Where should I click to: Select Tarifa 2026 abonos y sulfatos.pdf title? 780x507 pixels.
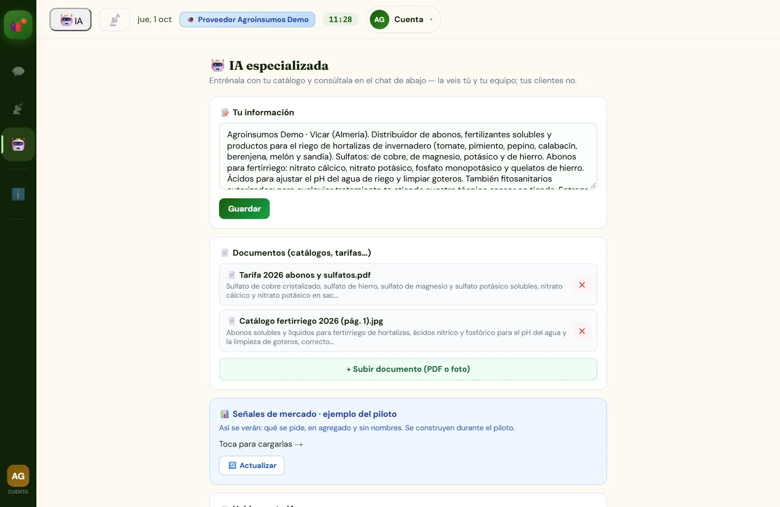pos(305,275)
